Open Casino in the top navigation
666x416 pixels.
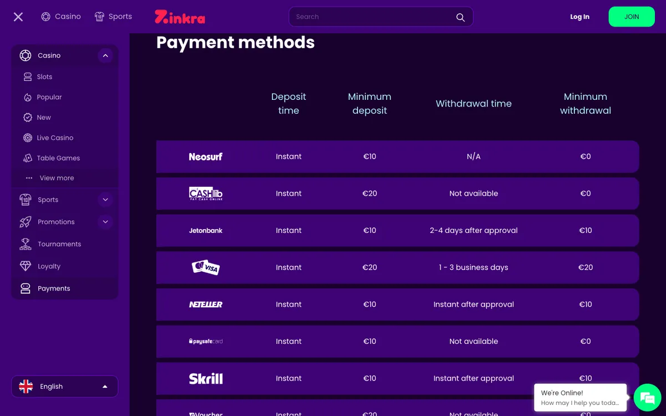[61, 17]
